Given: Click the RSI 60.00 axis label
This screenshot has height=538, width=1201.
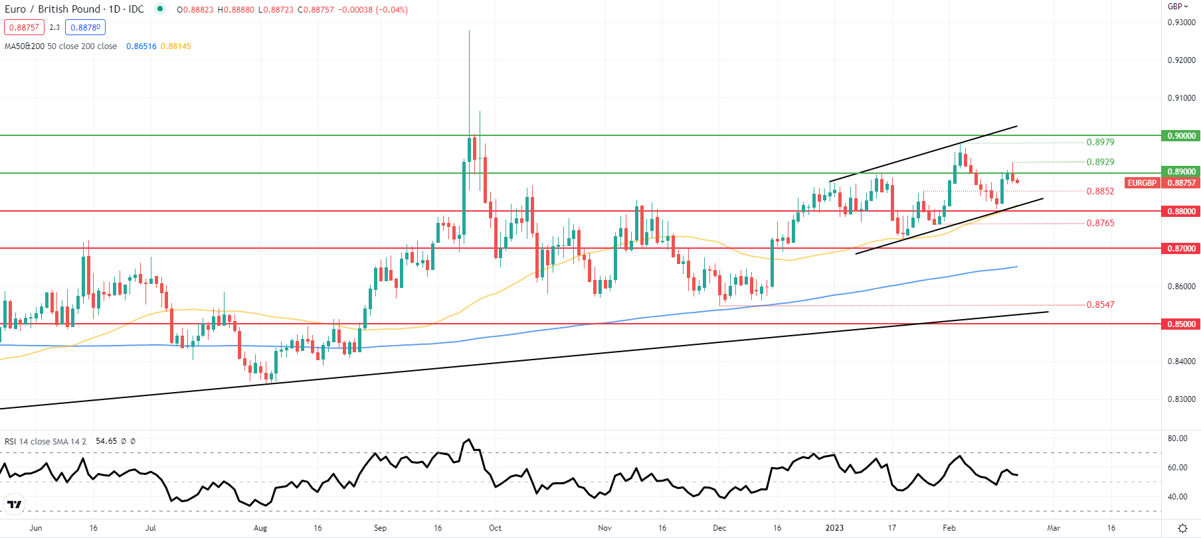Looking at the screenshot, I should click(1177, 468).
